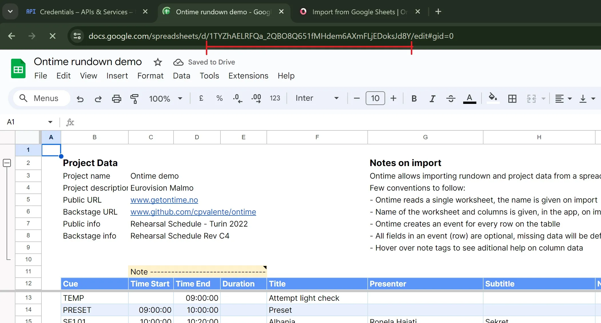Click the Borders icon

[x=512, y=99]
